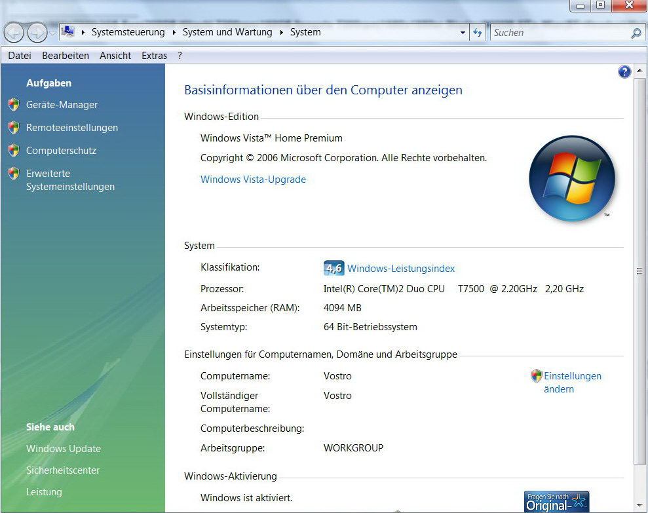Image resolution: width=648 pixels, height=513 pixels.
Task: Click the computer icon in address bar
Action: tap(68, 31)
